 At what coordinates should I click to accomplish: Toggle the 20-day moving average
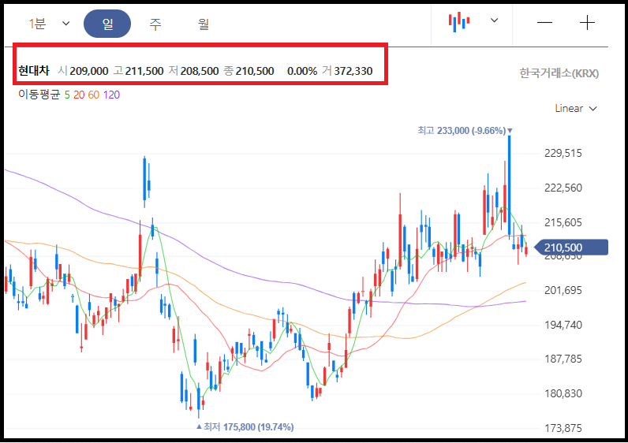(x=79, y=95)
